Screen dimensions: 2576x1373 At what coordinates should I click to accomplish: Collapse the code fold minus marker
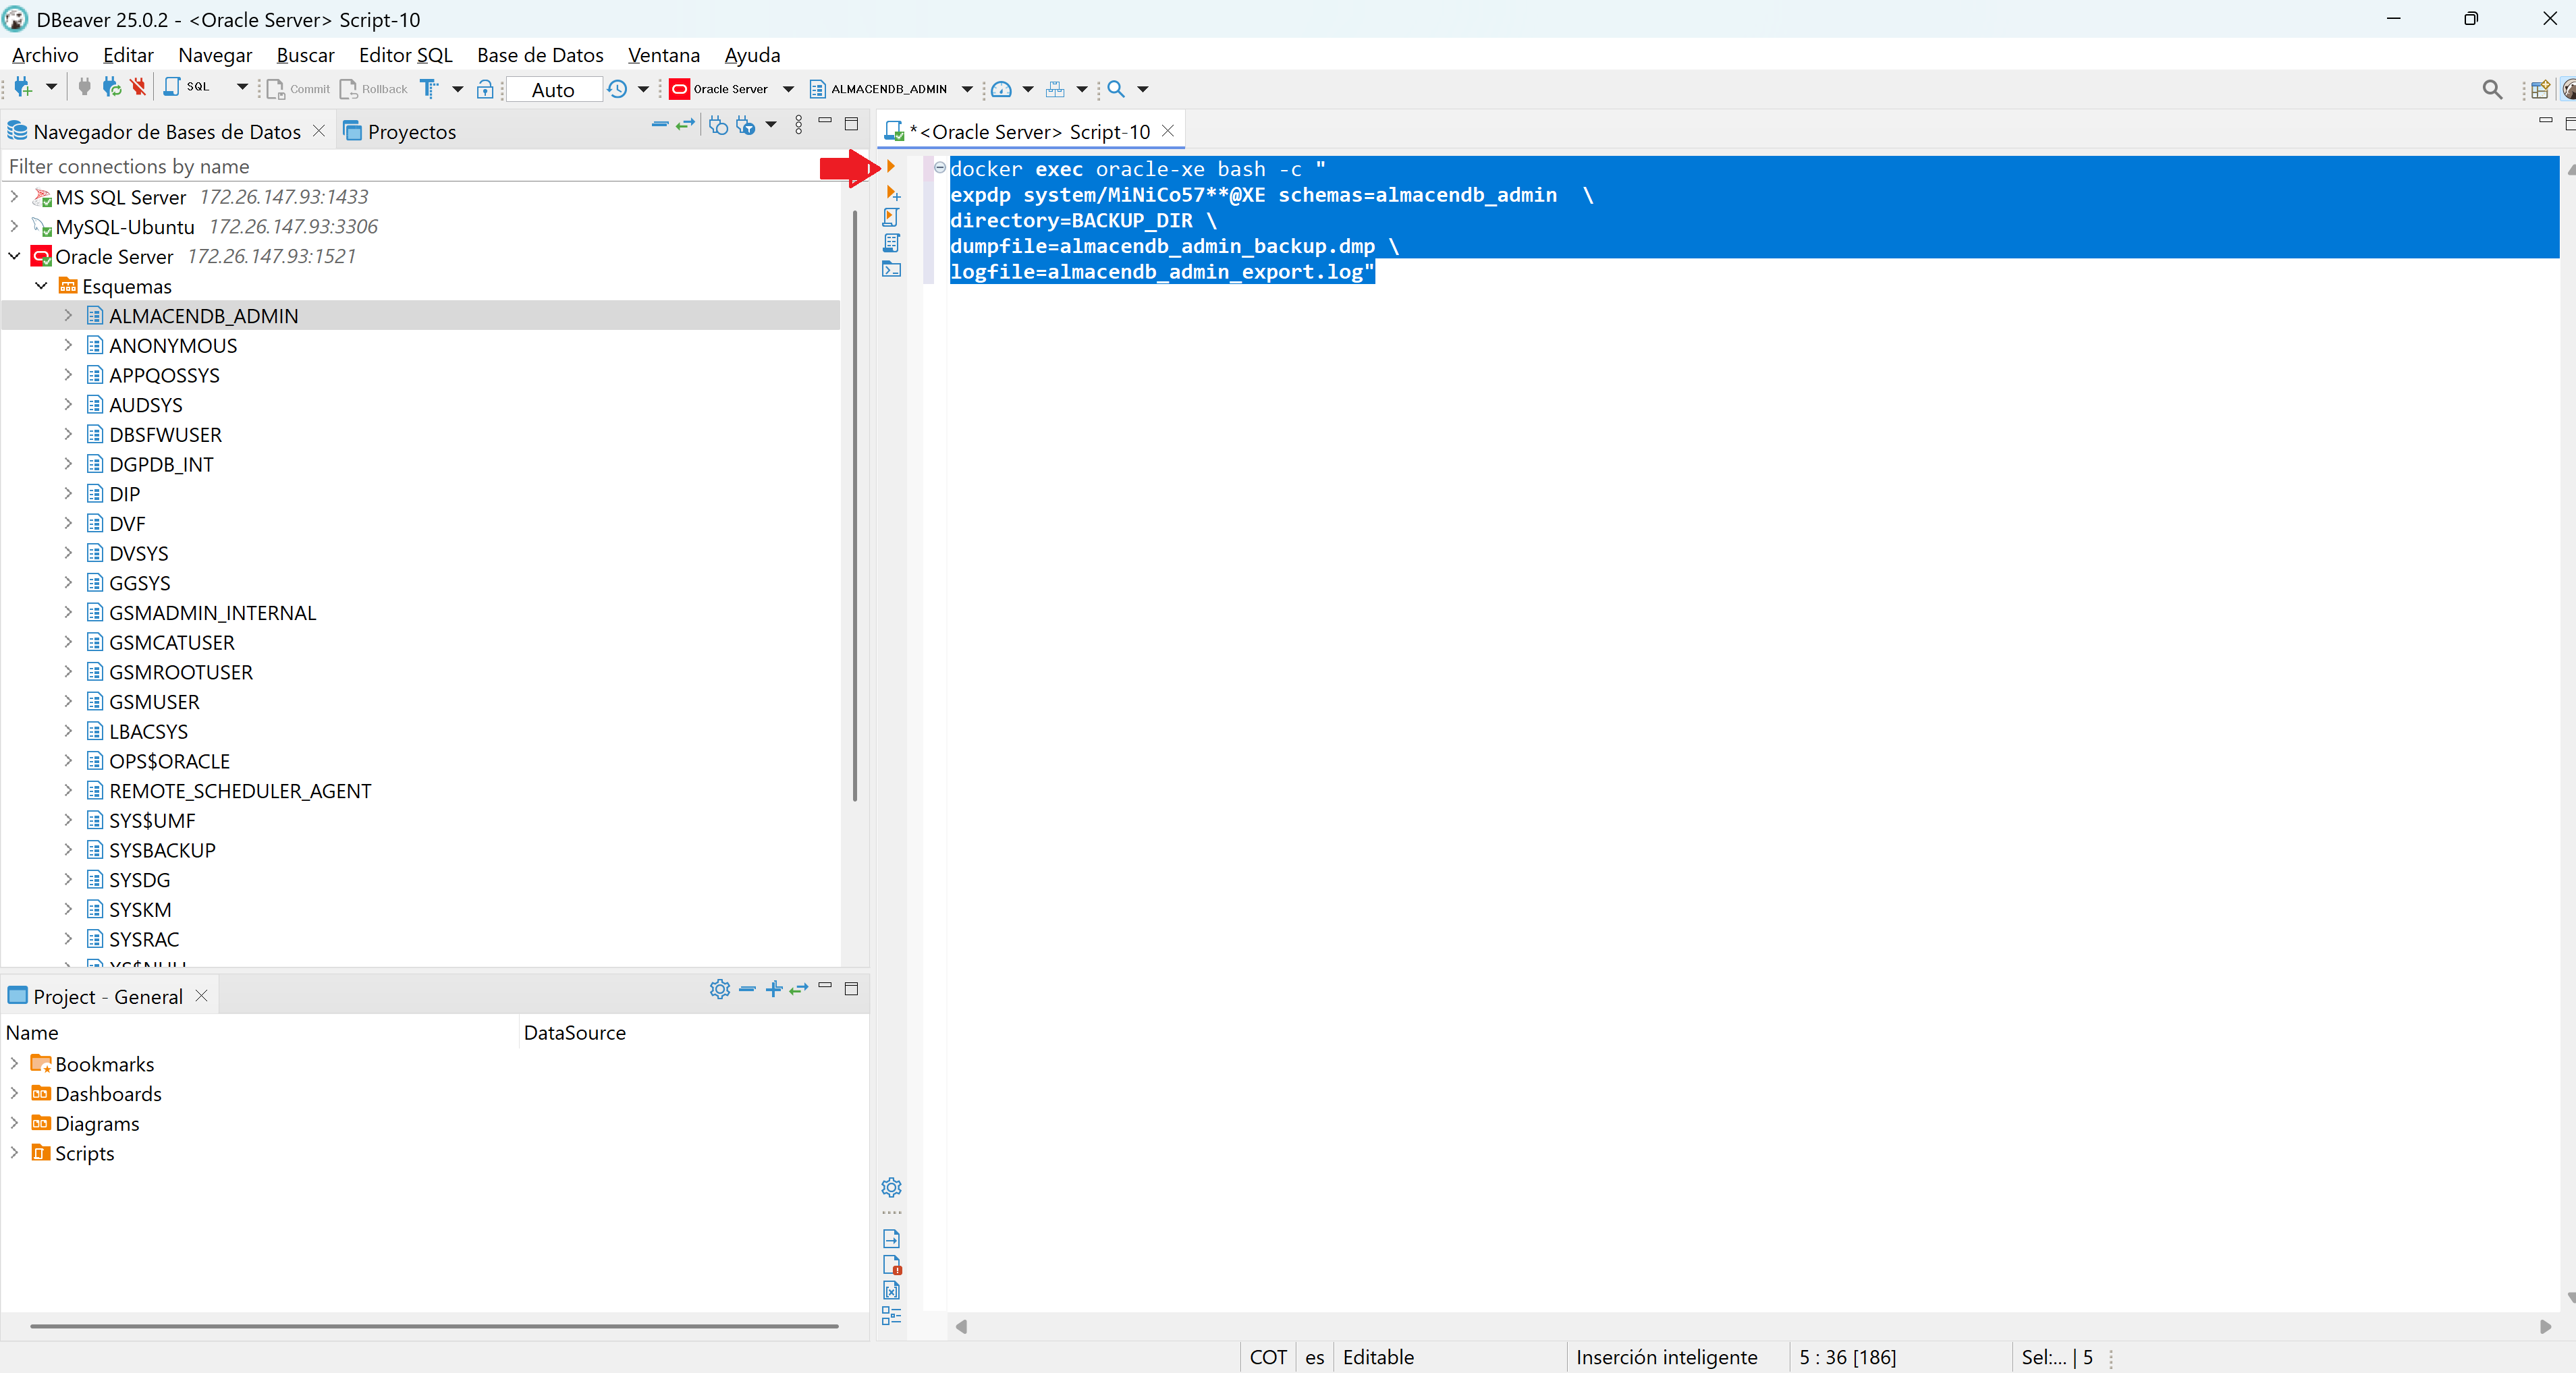940,168
